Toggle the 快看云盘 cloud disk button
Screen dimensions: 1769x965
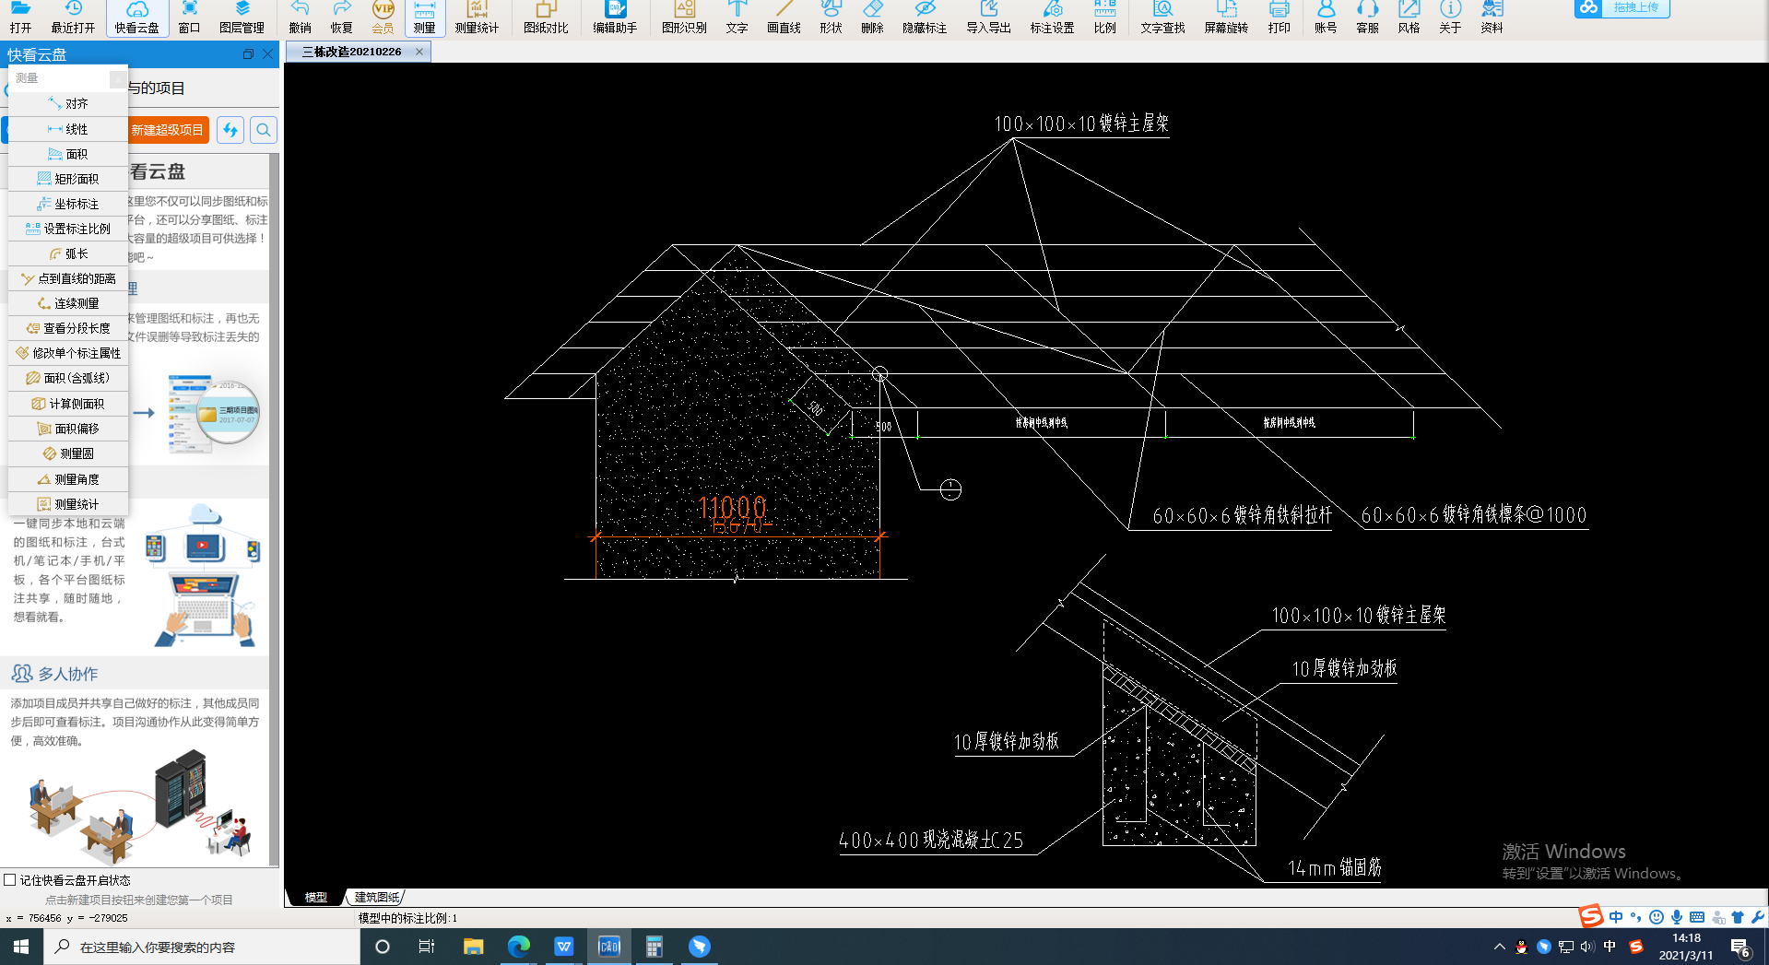(136, 18)
